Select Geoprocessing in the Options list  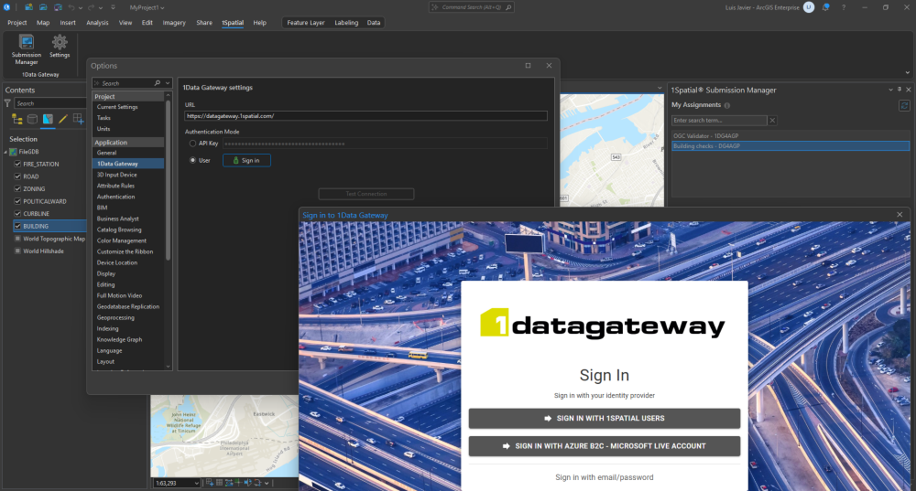click(x=115, y=317)
